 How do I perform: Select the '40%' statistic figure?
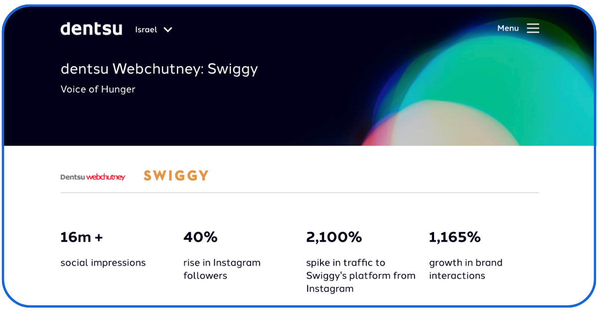[200, 237]
